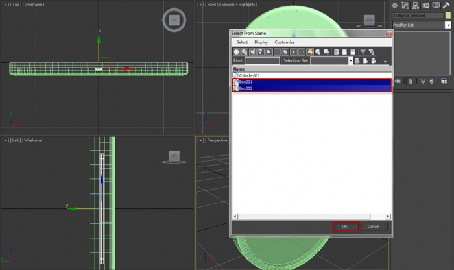Viewport: 454px width, 270px height.
Task: Click the sphere icon beside Cylinder001
Action: point(235,75)
